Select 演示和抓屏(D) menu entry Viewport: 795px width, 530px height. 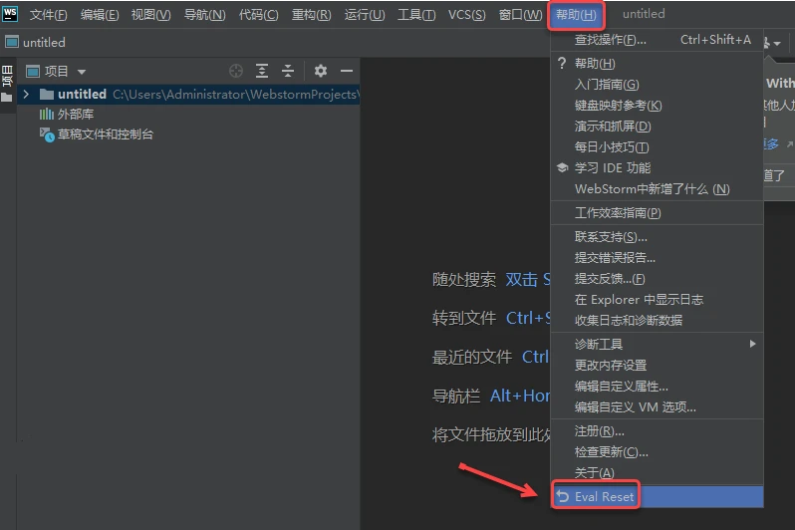coord(658,126)
